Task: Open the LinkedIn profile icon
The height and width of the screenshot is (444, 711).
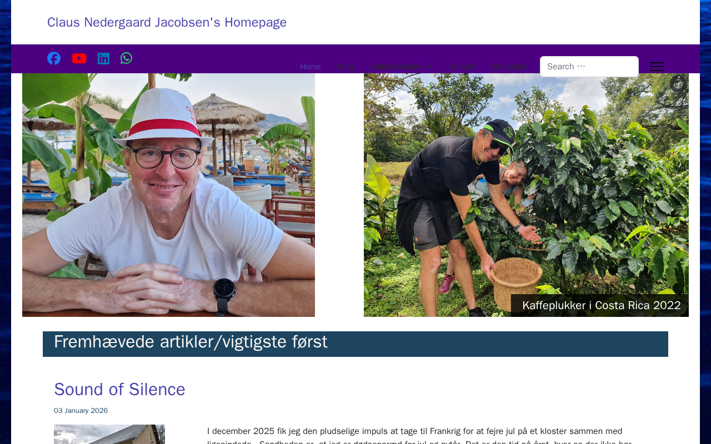Action: pos(104,58)
